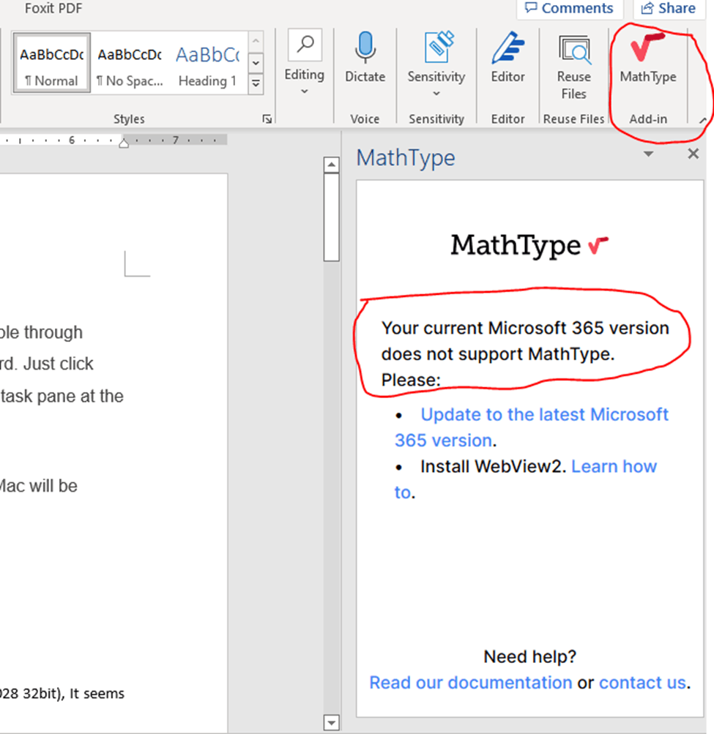The width and height of the screenshot is (714, 734).
Task: Click the 'Your current Microsoft 365 version' message
Action: [x=525, y=354]
